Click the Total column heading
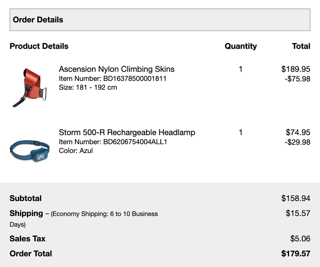Viewport: 320px width, 267px height. point(301,46)
